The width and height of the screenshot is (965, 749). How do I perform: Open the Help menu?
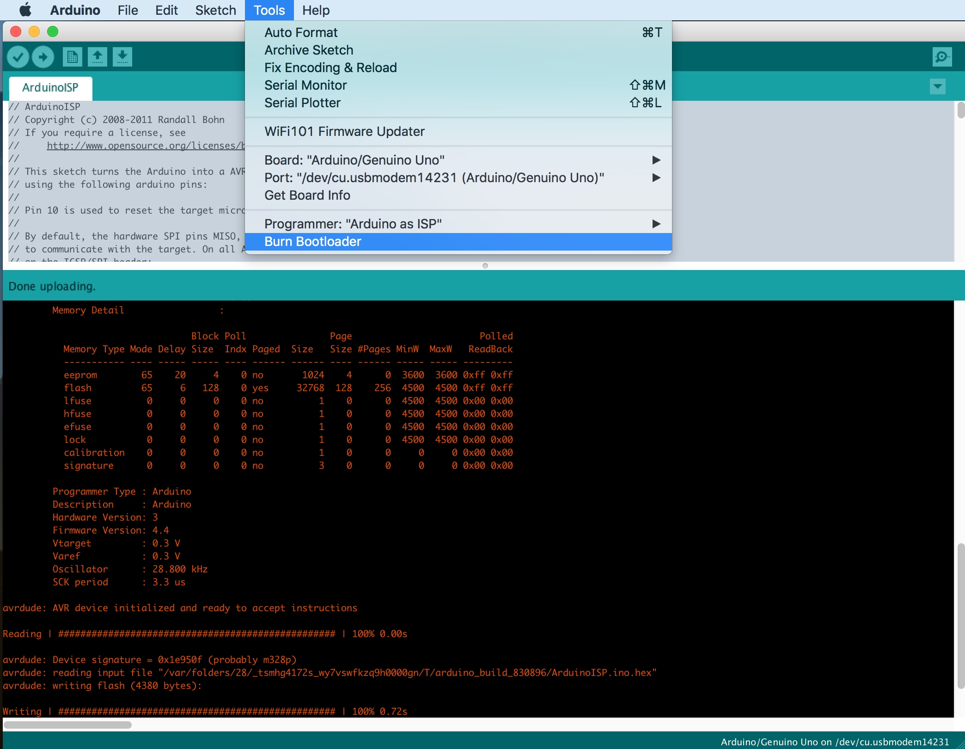(x=316, y=10)
